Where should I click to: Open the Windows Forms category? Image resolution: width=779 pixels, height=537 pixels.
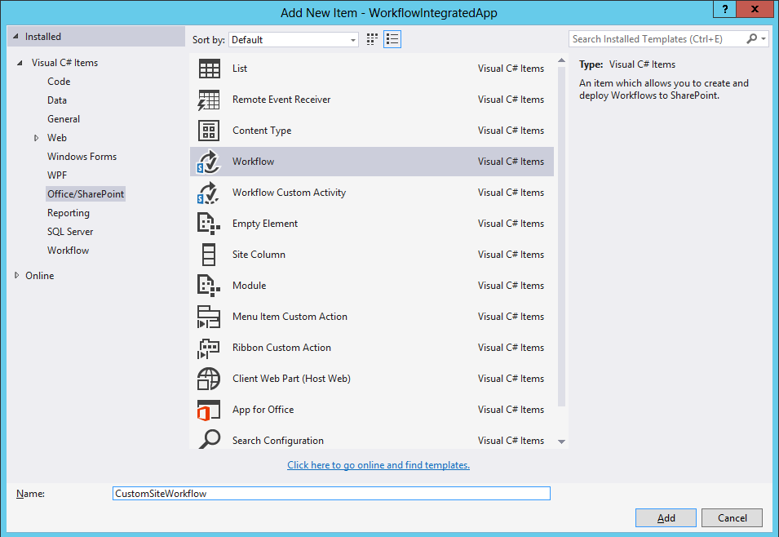click(x=82, y=157)
